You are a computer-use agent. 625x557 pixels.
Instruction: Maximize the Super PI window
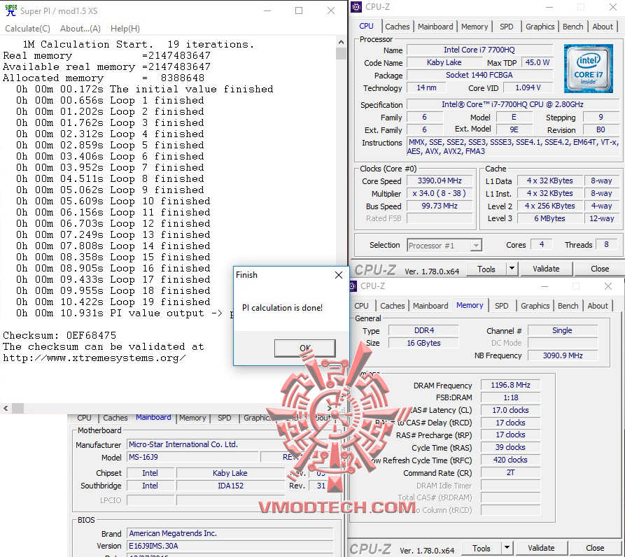(x=299, y=10)
